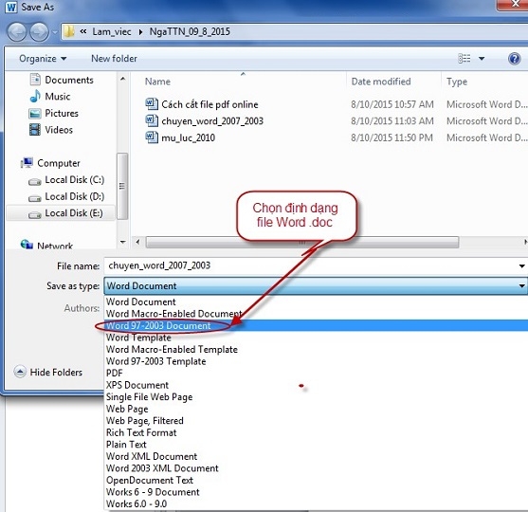This screenshot has height=512, width=528.
Task: Sort by the Name column header
Action: pyautogui.click(x=157, y=82)
